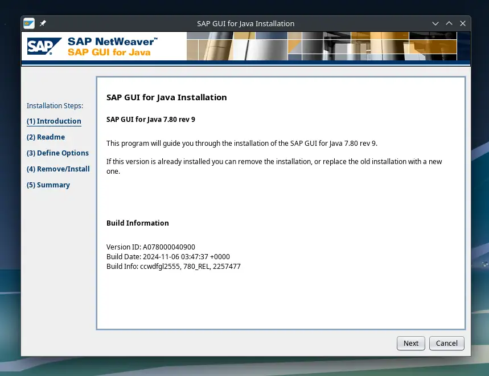
Task: Jump to step (4) Remove/Install
Action: [58, 169]
